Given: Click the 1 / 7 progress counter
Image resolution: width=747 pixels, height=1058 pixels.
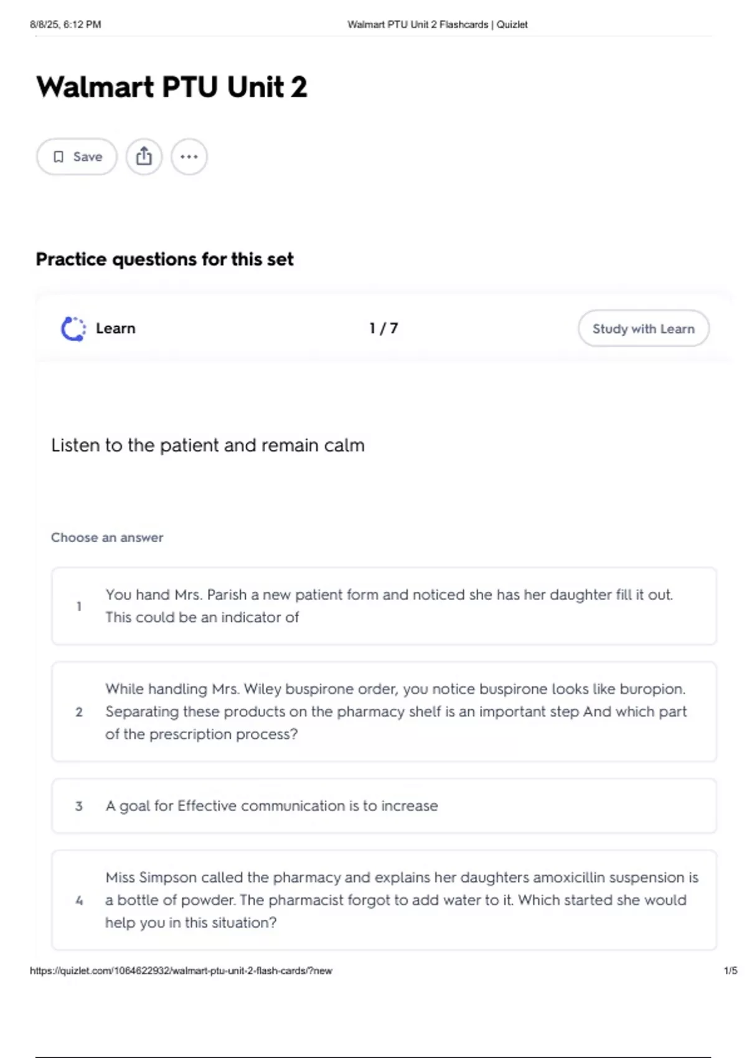Looking at the screenshot, I should click(383, 328).
